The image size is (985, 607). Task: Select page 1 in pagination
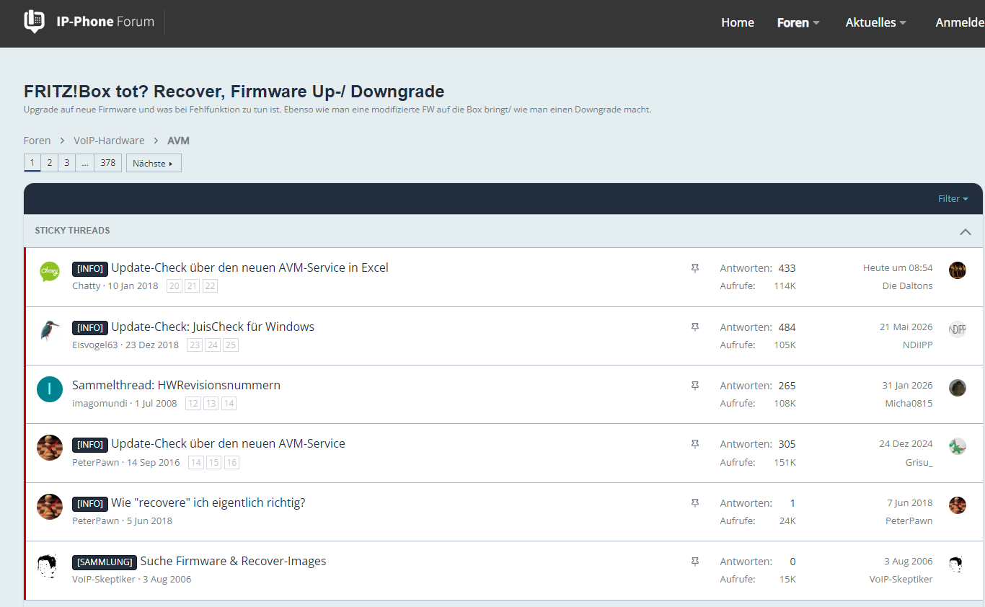(x=32, y=163)
